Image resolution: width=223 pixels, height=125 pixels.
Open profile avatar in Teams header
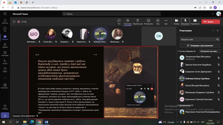point(218,14)
